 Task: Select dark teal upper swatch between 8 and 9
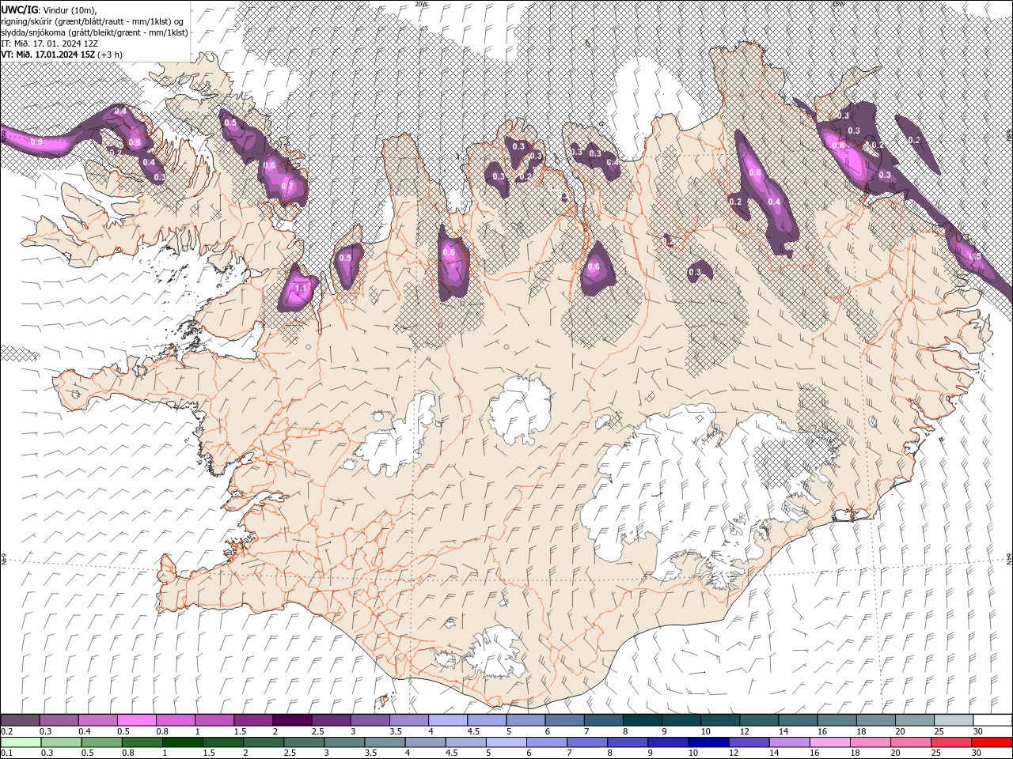pyautogui.click(x=642, y=720)
